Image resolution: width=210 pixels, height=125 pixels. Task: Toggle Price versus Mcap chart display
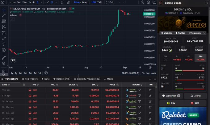(x=81, y=2)
